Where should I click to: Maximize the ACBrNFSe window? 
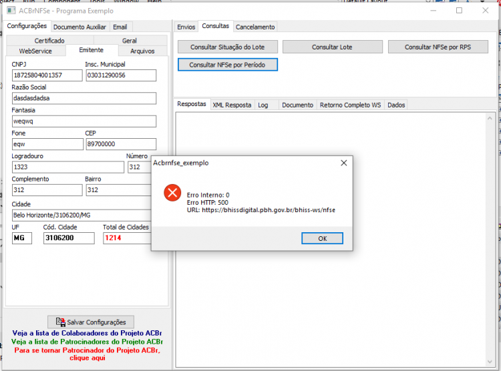pyautogui.click(x=459, y=11)
